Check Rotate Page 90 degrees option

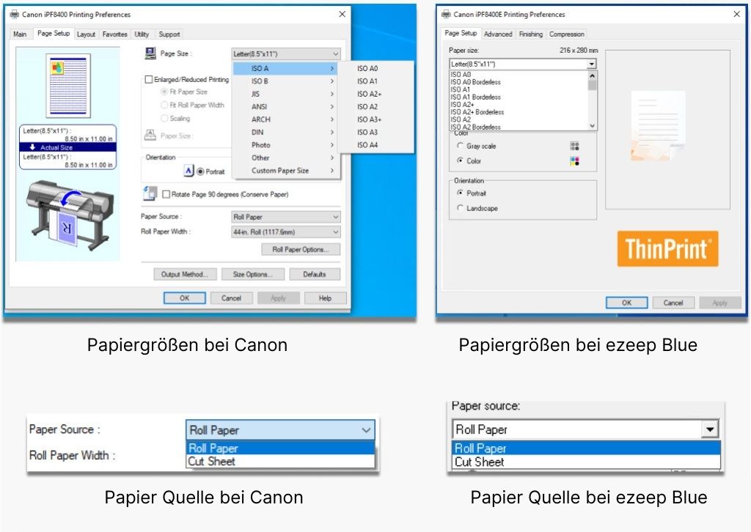pyautogui.click(x=166, y=194)
